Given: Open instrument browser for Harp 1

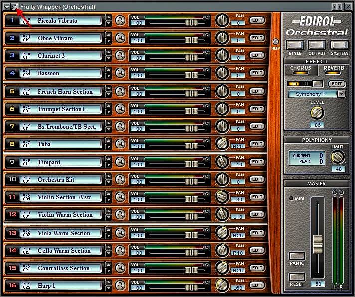Looking at the screenshot, I should click(120, 285).
